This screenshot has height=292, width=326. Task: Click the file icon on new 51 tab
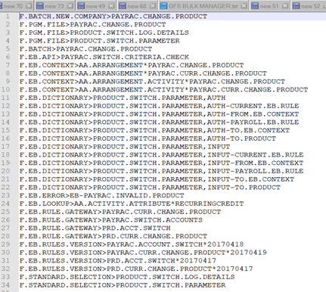(x=255, y=6)
